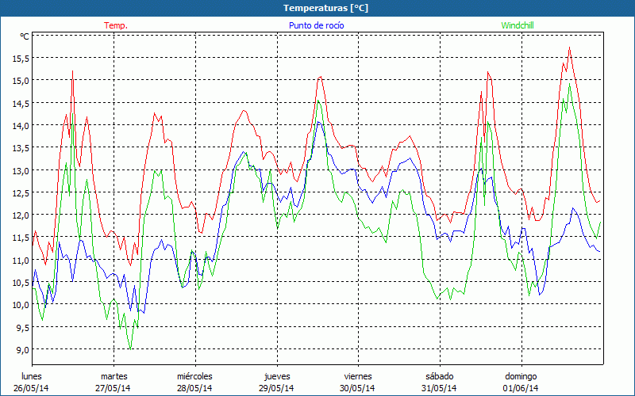The width and height of the screenshot is (635, 396).
Task: Select the green 'Windchill' legend label
Action: (x=519, y=25)
